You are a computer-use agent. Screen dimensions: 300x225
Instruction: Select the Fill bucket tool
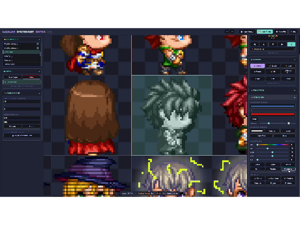tap(273, 71)
